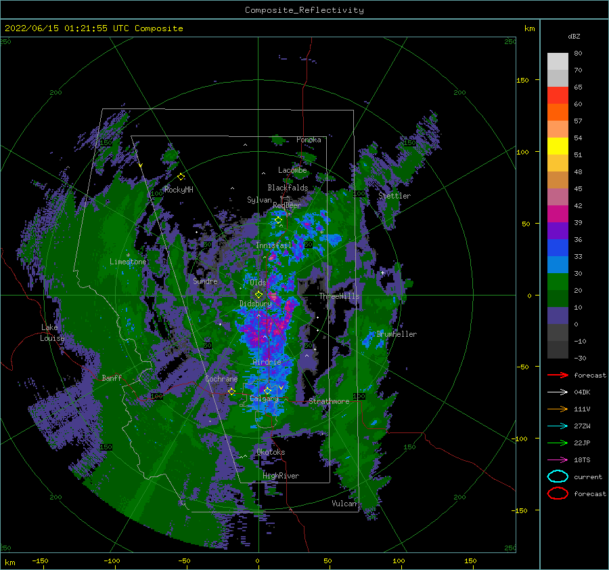Click the Stettler town label
This screenshot has width=609, height=570.
click(x=394, y=196)
